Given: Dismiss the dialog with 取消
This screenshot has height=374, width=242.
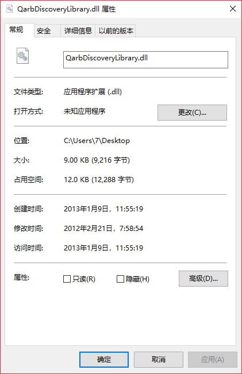Looking at the screenshot, I should 159,360.
